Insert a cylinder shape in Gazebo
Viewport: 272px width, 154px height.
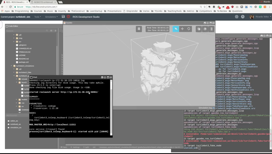(211, 29)
